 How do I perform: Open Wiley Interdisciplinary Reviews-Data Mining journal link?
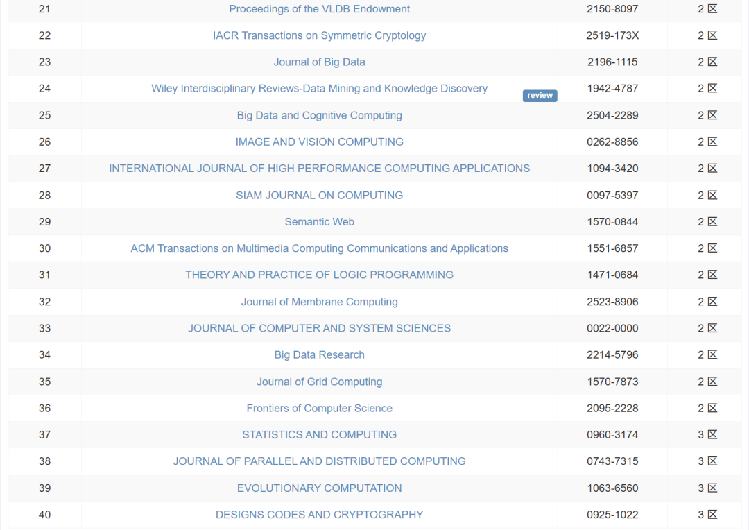click(319, 88)
